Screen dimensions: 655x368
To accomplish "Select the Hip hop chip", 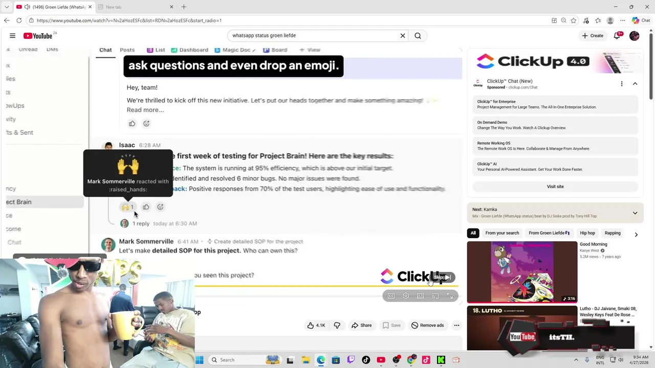I will coord(587,233).
